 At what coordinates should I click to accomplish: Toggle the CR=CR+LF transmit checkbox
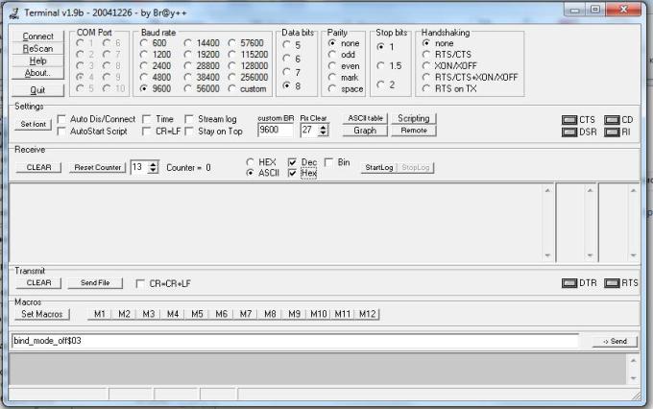click(140, 283)
